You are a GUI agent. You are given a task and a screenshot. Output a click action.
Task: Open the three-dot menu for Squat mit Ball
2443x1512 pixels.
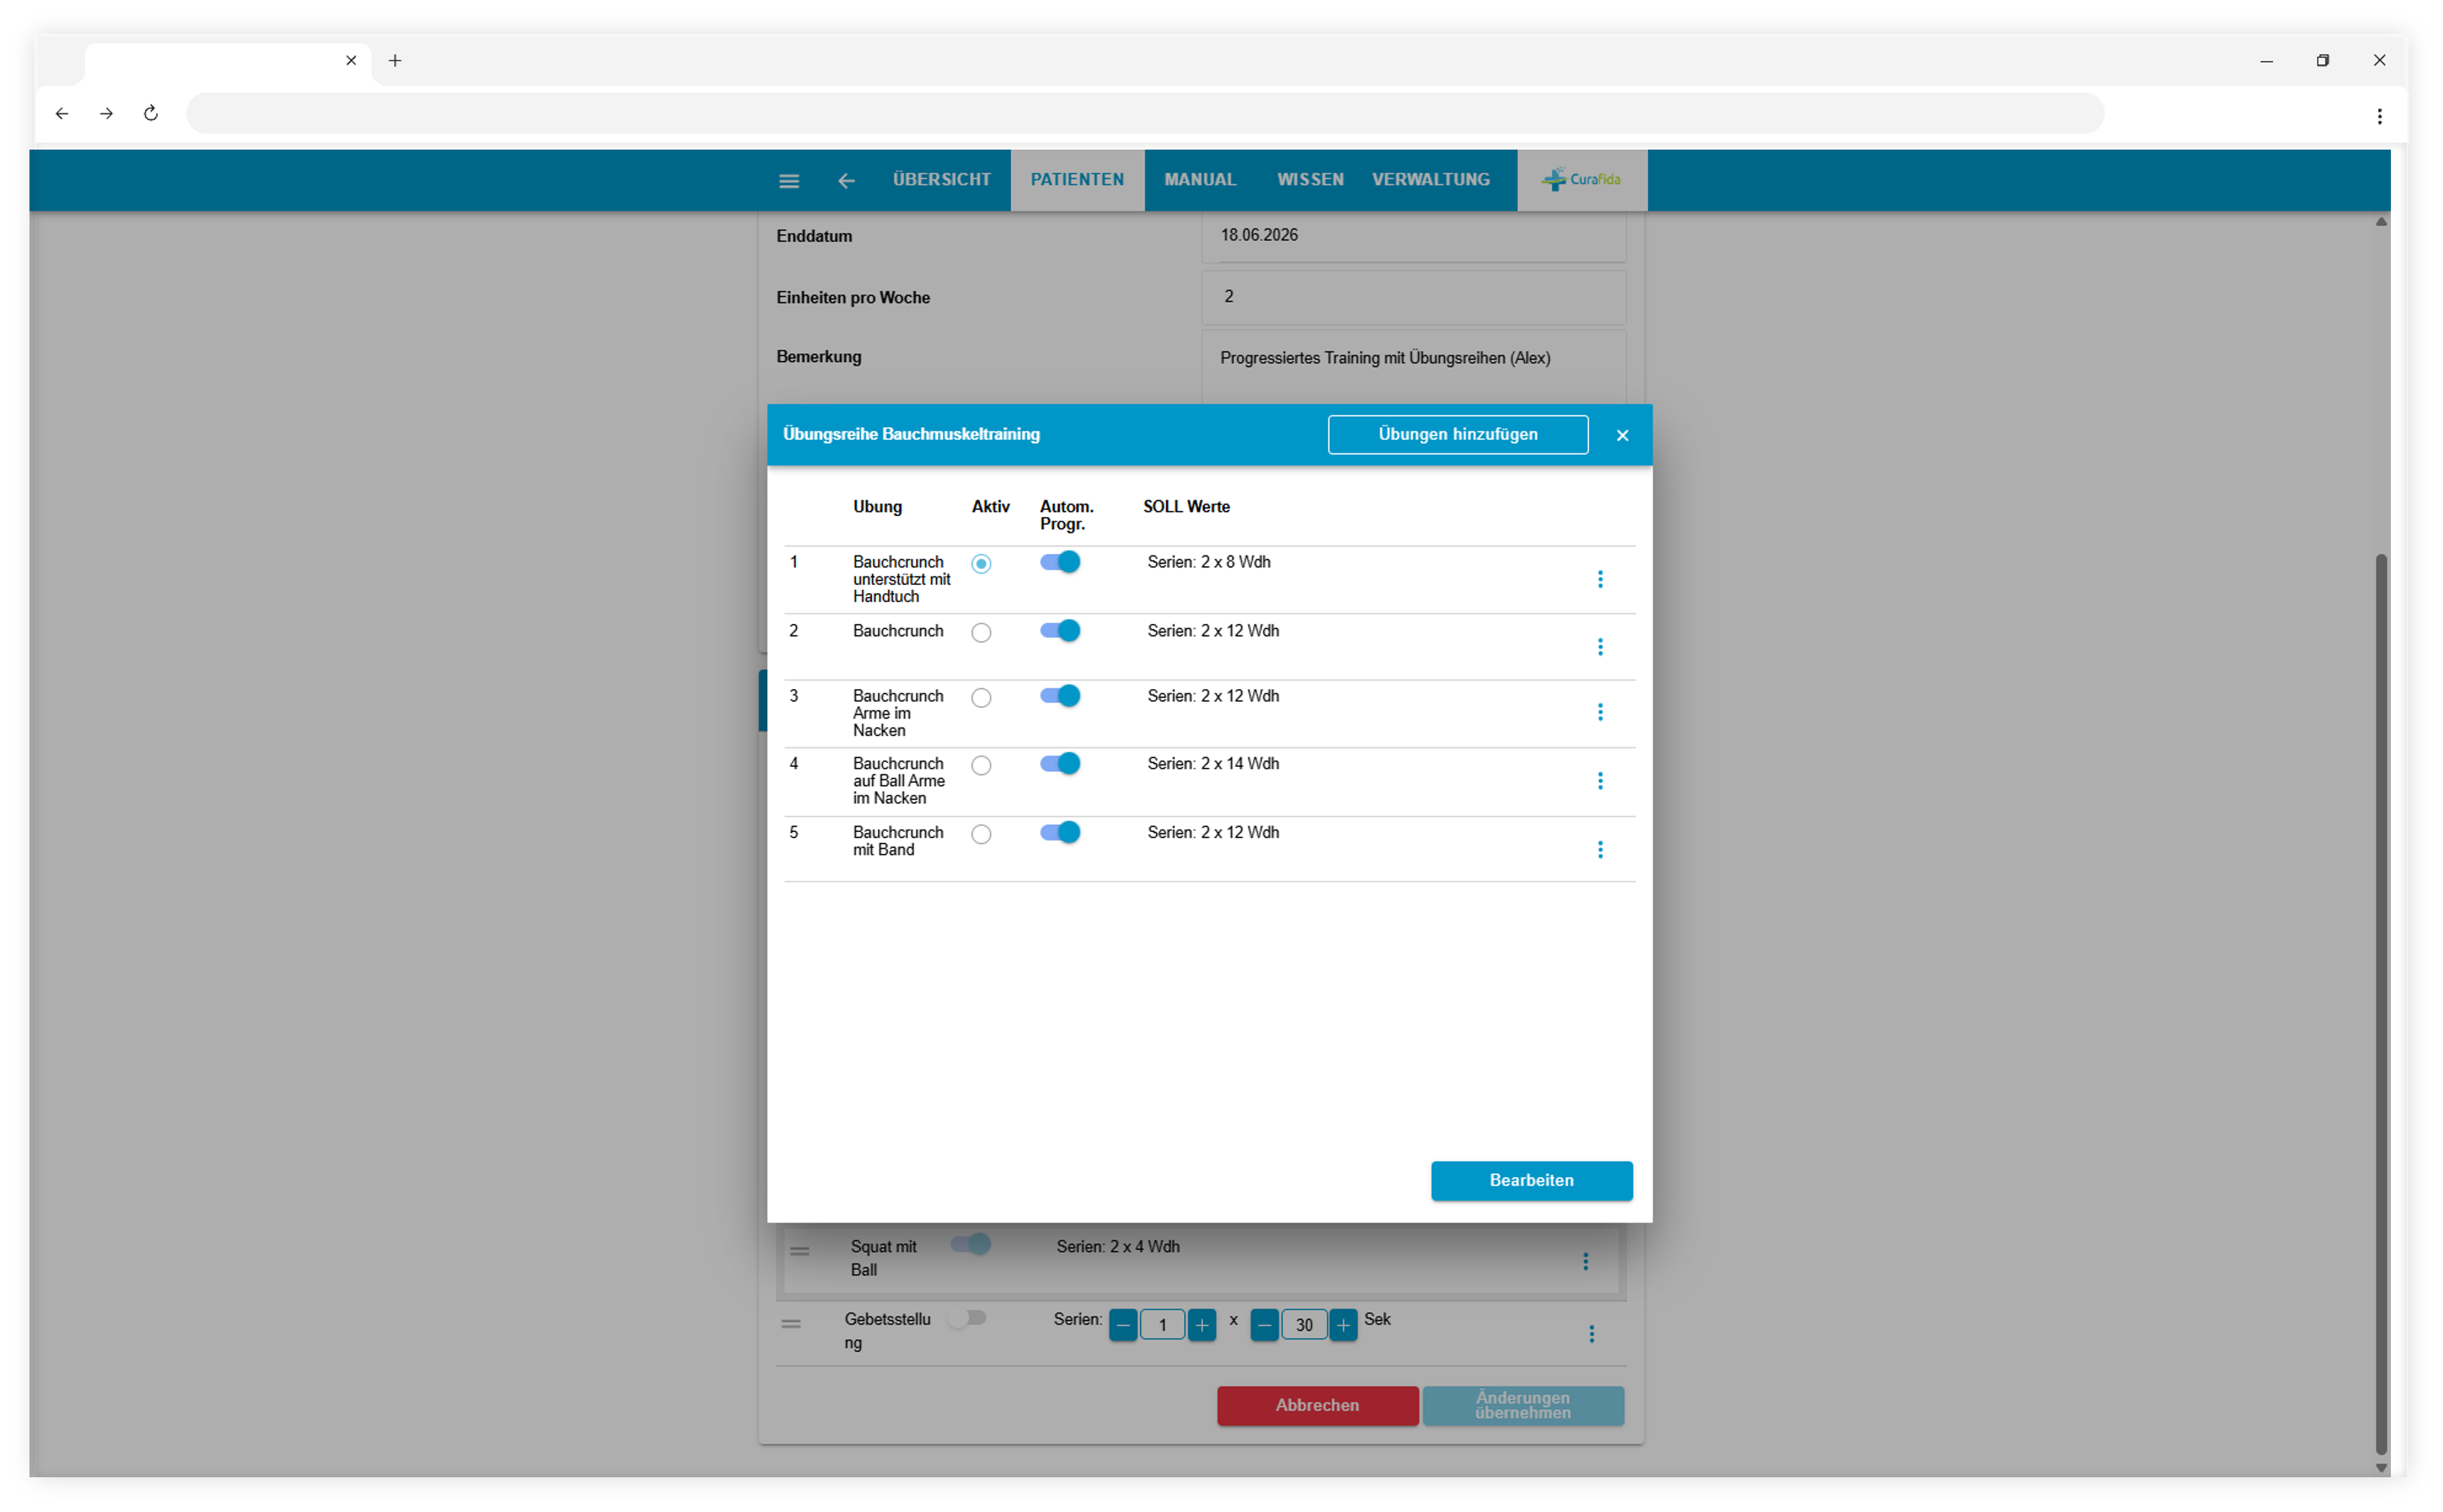point(1585,1261)
